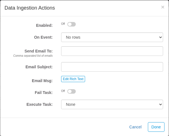Toggle the Enabled switch on
Screen dimensions: 169x136
72,24
